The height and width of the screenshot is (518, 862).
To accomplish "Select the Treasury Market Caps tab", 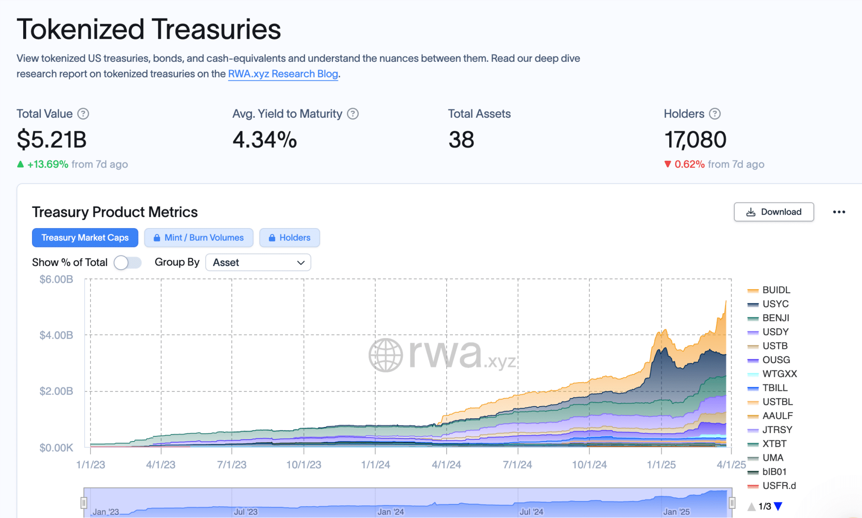I will point(85,238).
